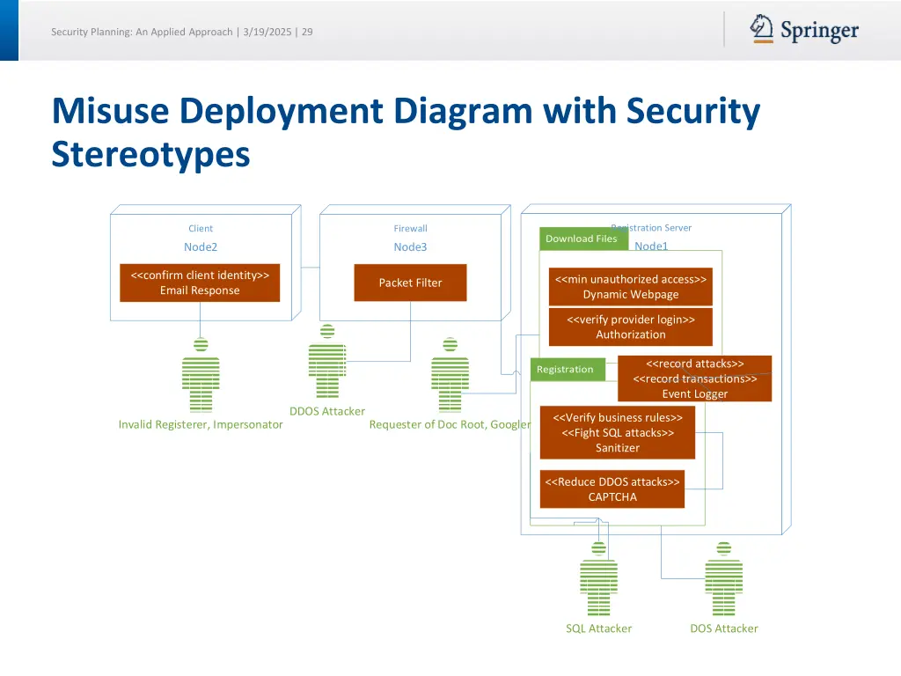Click the green Download Files label
This screenshot has width=901, height=676.
[x=583, y=239]
